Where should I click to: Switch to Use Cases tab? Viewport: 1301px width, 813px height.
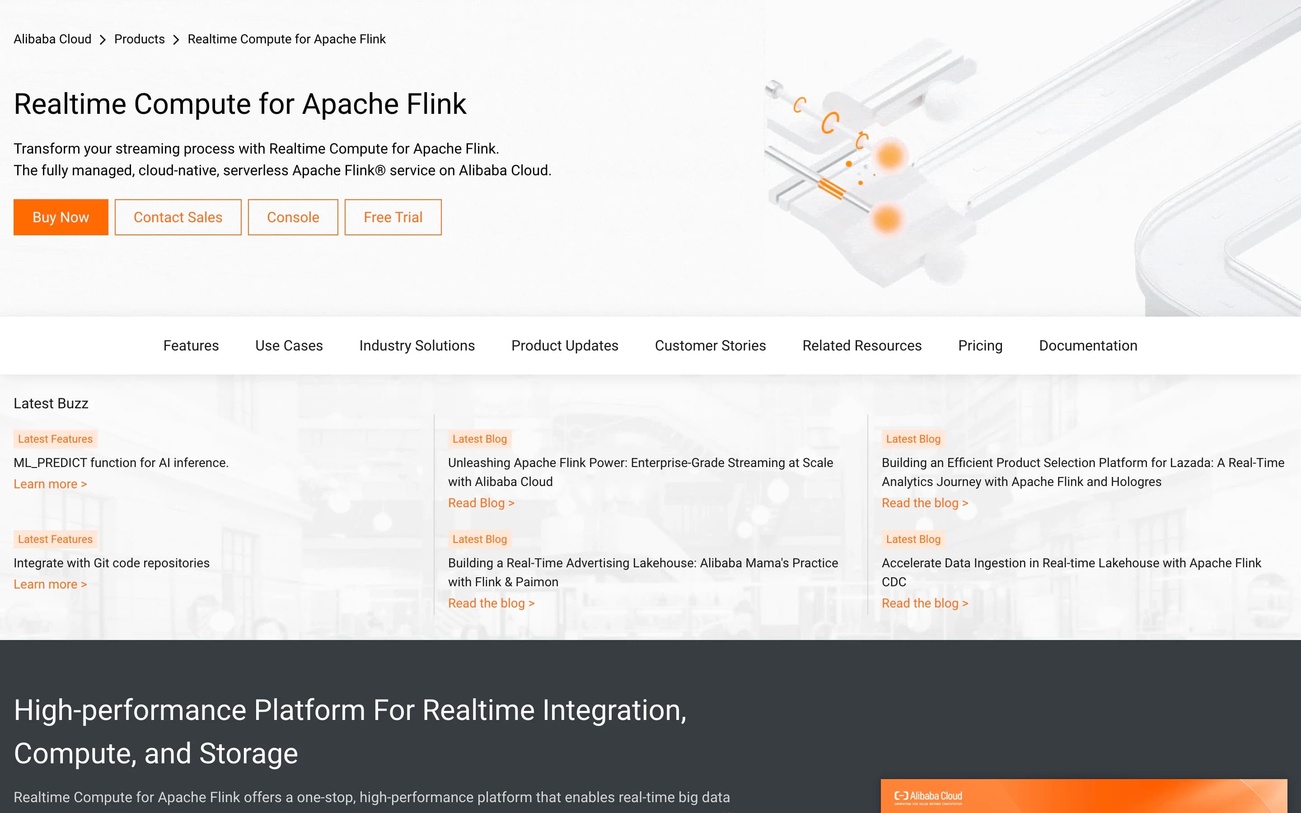tap(289, 346)
